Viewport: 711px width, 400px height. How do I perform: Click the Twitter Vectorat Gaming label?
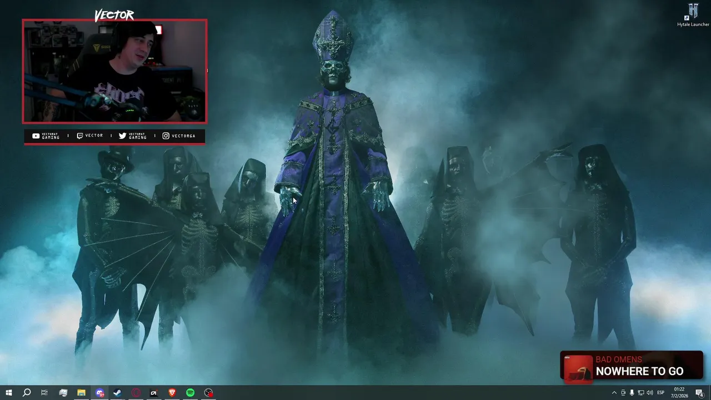(133, 136)
